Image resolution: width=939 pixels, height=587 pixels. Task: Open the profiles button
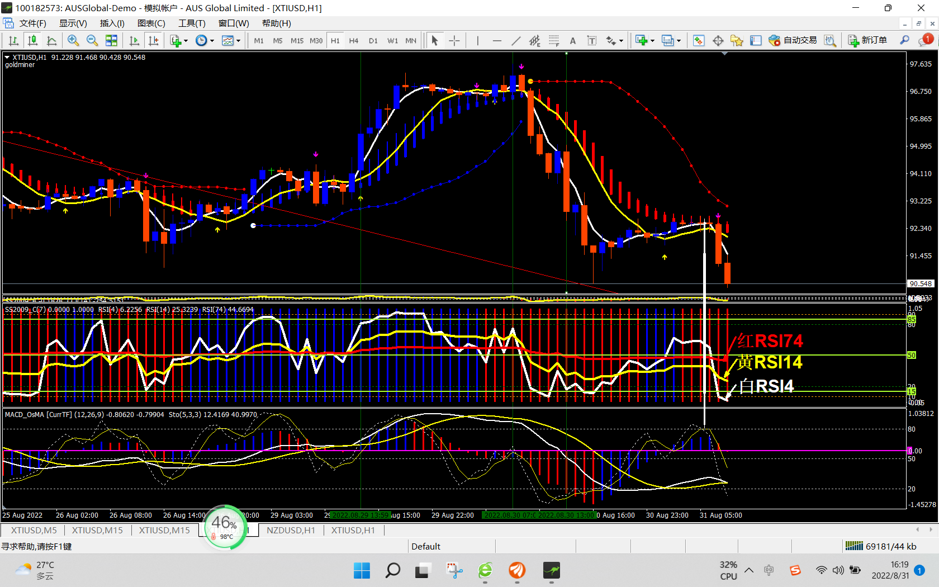pos(667,40)
